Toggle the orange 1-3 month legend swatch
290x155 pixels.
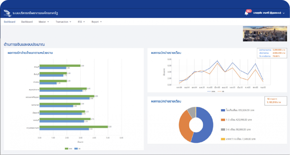pos(223,120)
